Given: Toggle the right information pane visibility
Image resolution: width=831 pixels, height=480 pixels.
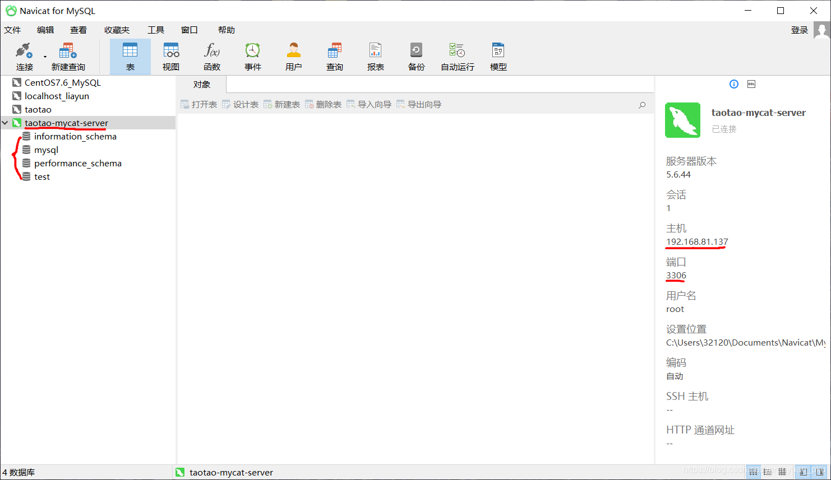Looking at the screenshot, I should [820, 472].
